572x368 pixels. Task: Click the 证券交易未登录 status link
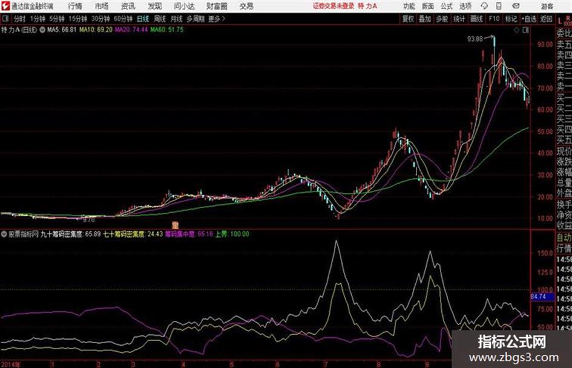pyautogui.click(x=334, y=6)
